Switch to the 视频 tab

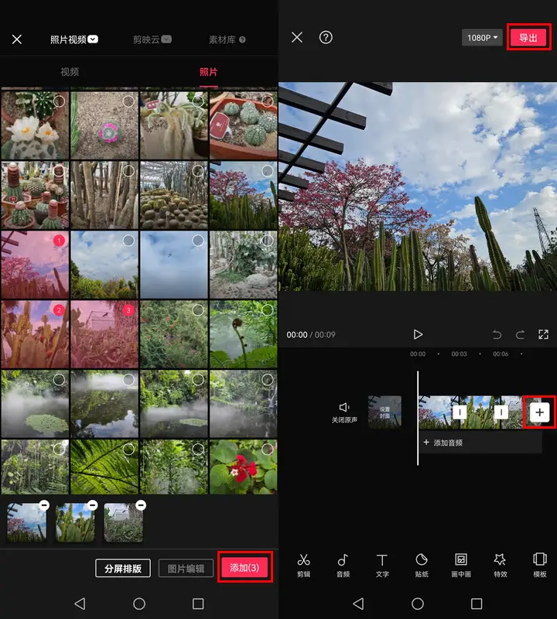[70, 72]
